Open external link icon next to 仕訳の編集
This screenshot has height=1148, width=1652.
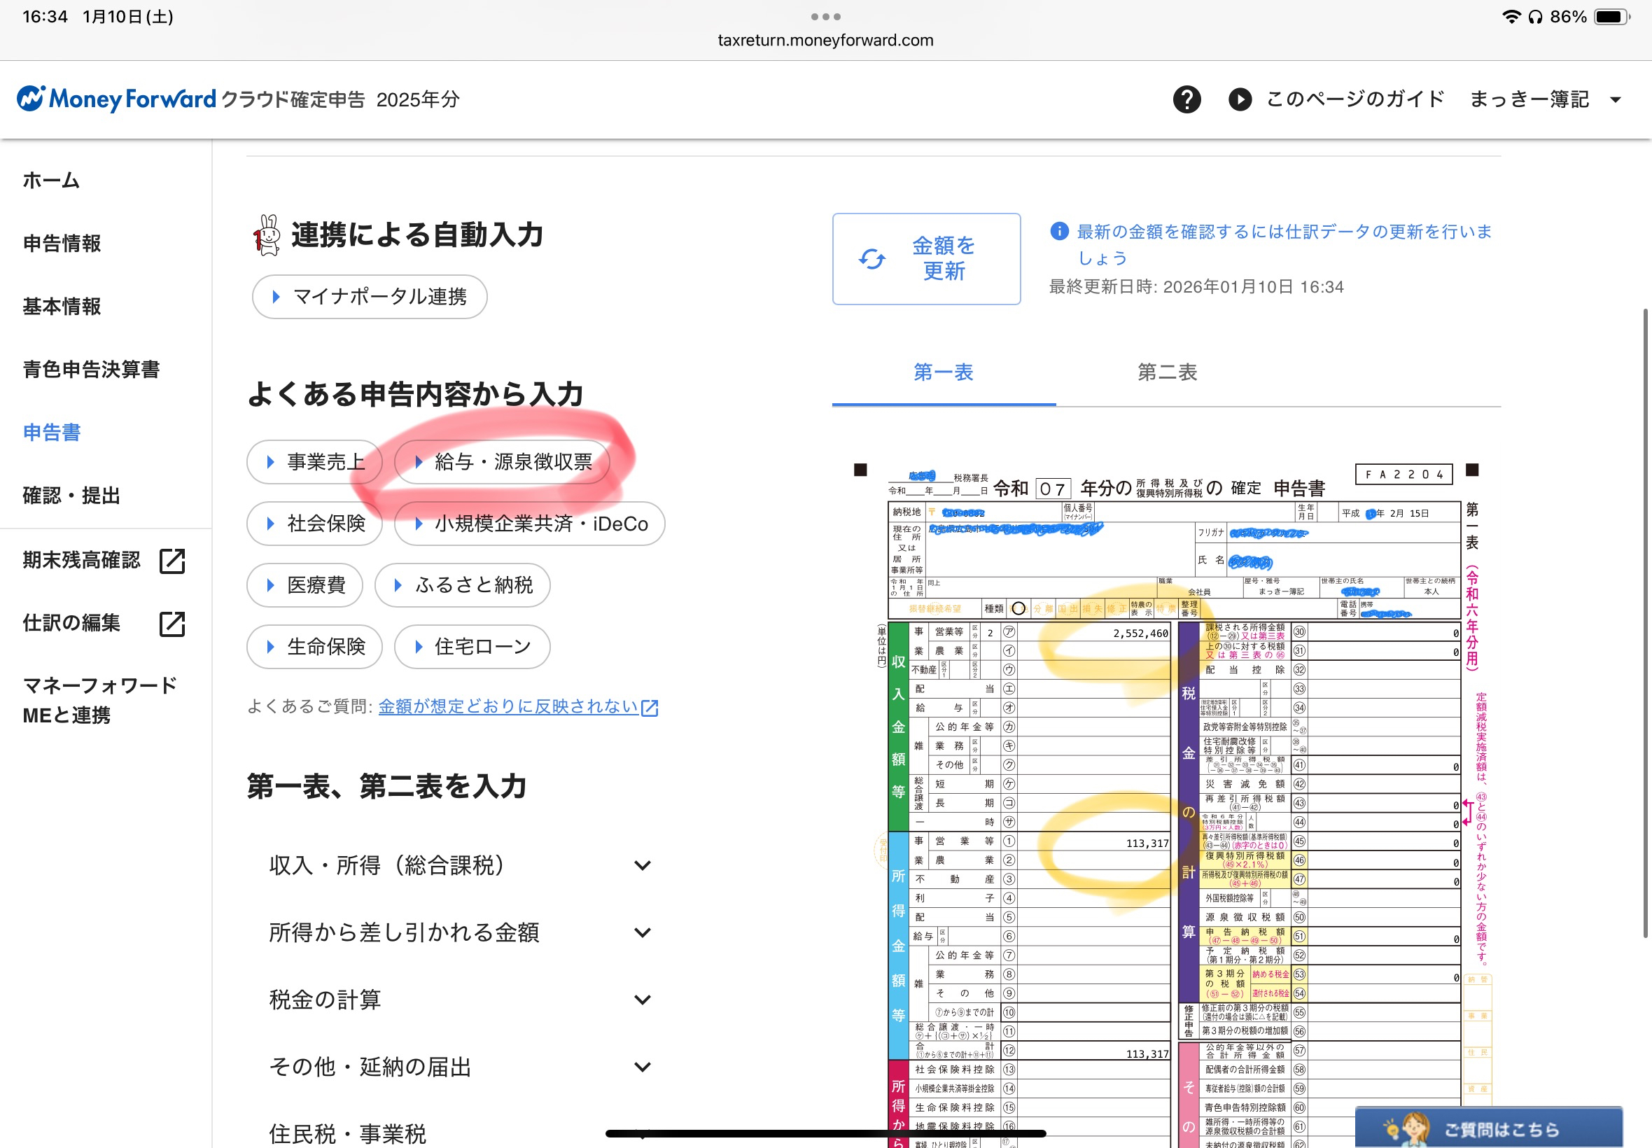pos(172,624)
